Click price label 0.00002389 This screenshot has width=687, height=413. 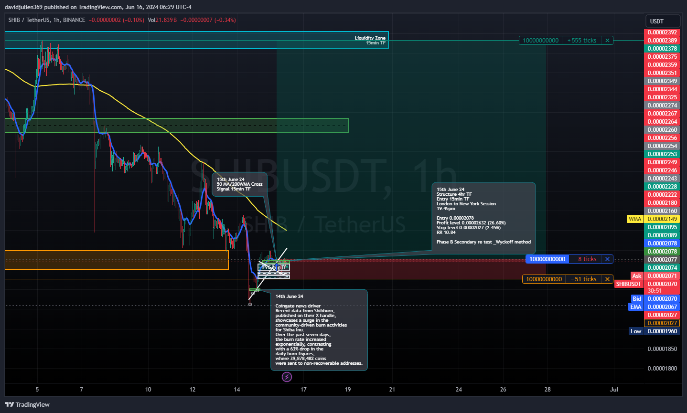[x=662, y=41]
